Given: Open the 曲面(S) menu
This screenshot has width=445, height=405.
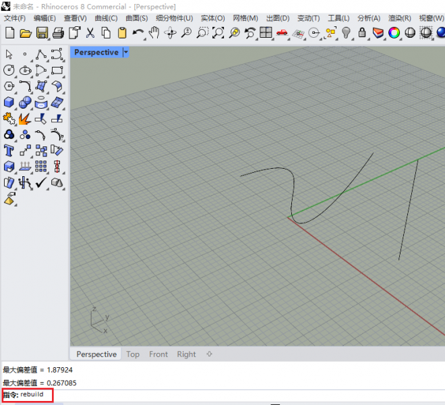Looking at the screenshot, I should click(137, 18).
